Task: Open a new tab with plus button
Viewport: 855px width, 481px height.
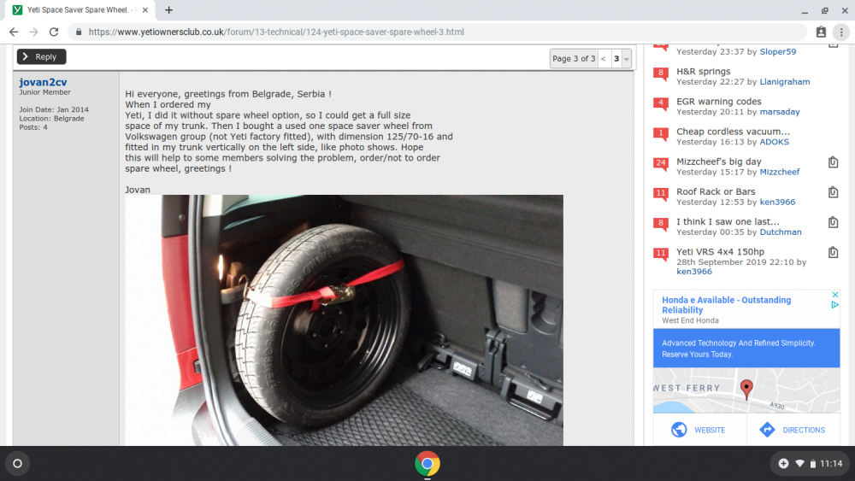Action: [169, 9]
